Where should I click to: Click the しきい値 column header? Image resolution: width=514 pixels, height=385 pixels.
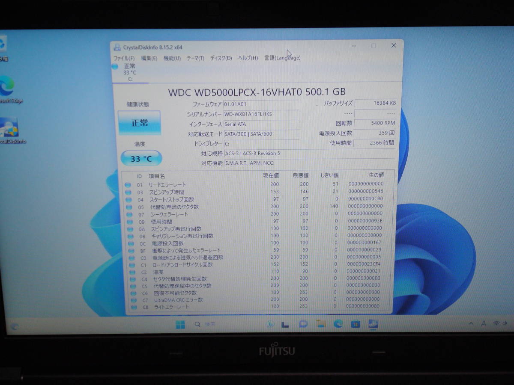(x=329, y=175)
